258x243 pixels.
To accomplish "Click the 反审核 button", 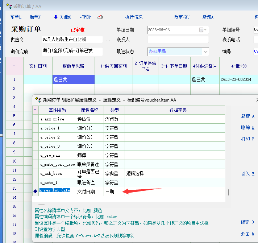I will click(x=182, y=17).
